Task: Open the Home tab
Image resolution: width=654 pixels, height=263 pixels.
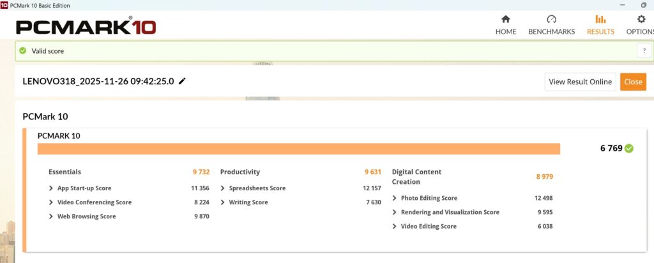Action: [506, 25]
